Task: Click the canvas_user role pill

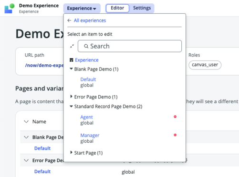Action: pos(205,65)
